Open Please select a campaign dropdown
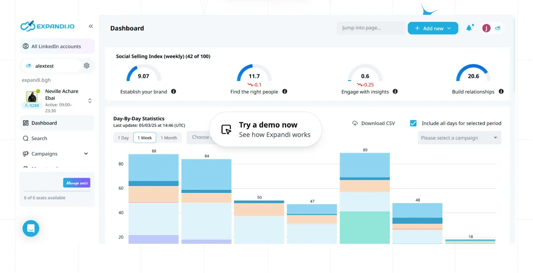The height and width of the screenshot is (273, 533). point(460,138)
